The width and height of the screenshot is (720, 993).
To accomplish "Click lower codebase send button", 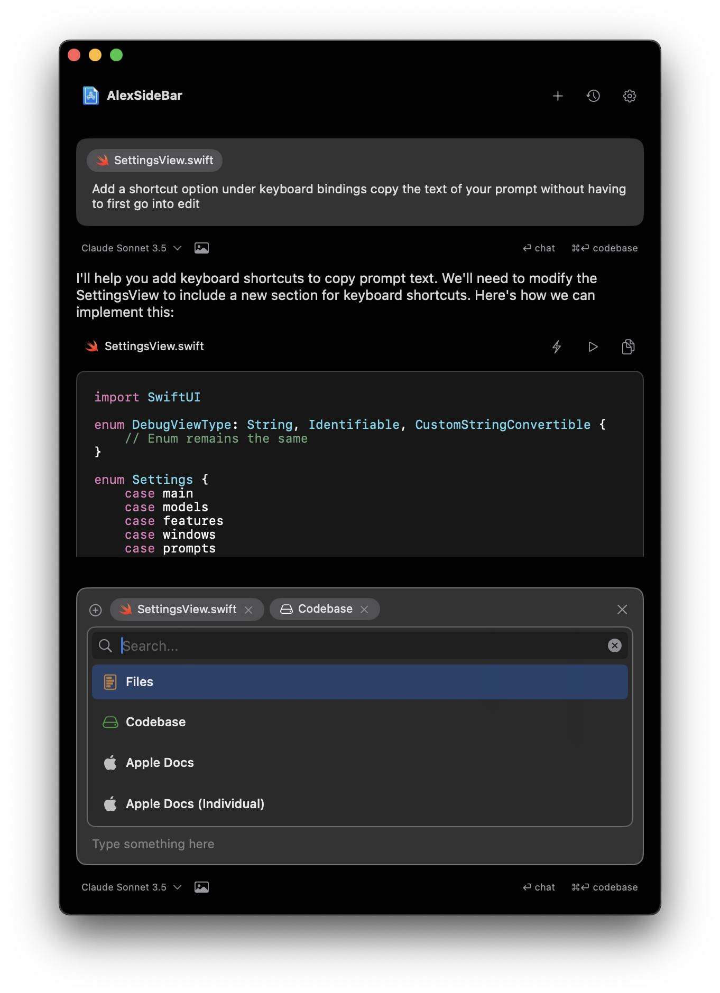I will [x=604, y=887].
